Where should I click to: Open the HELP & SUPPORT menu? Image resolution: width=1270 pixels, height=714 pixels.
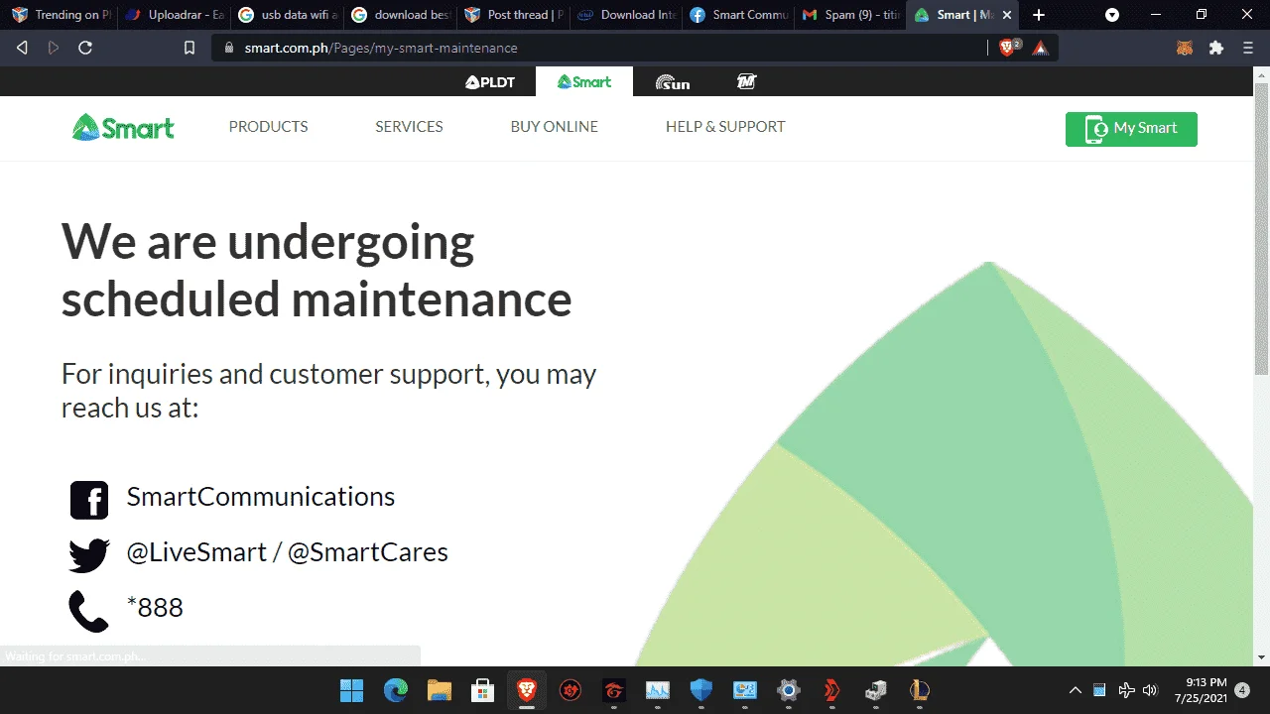pos(725,127)
